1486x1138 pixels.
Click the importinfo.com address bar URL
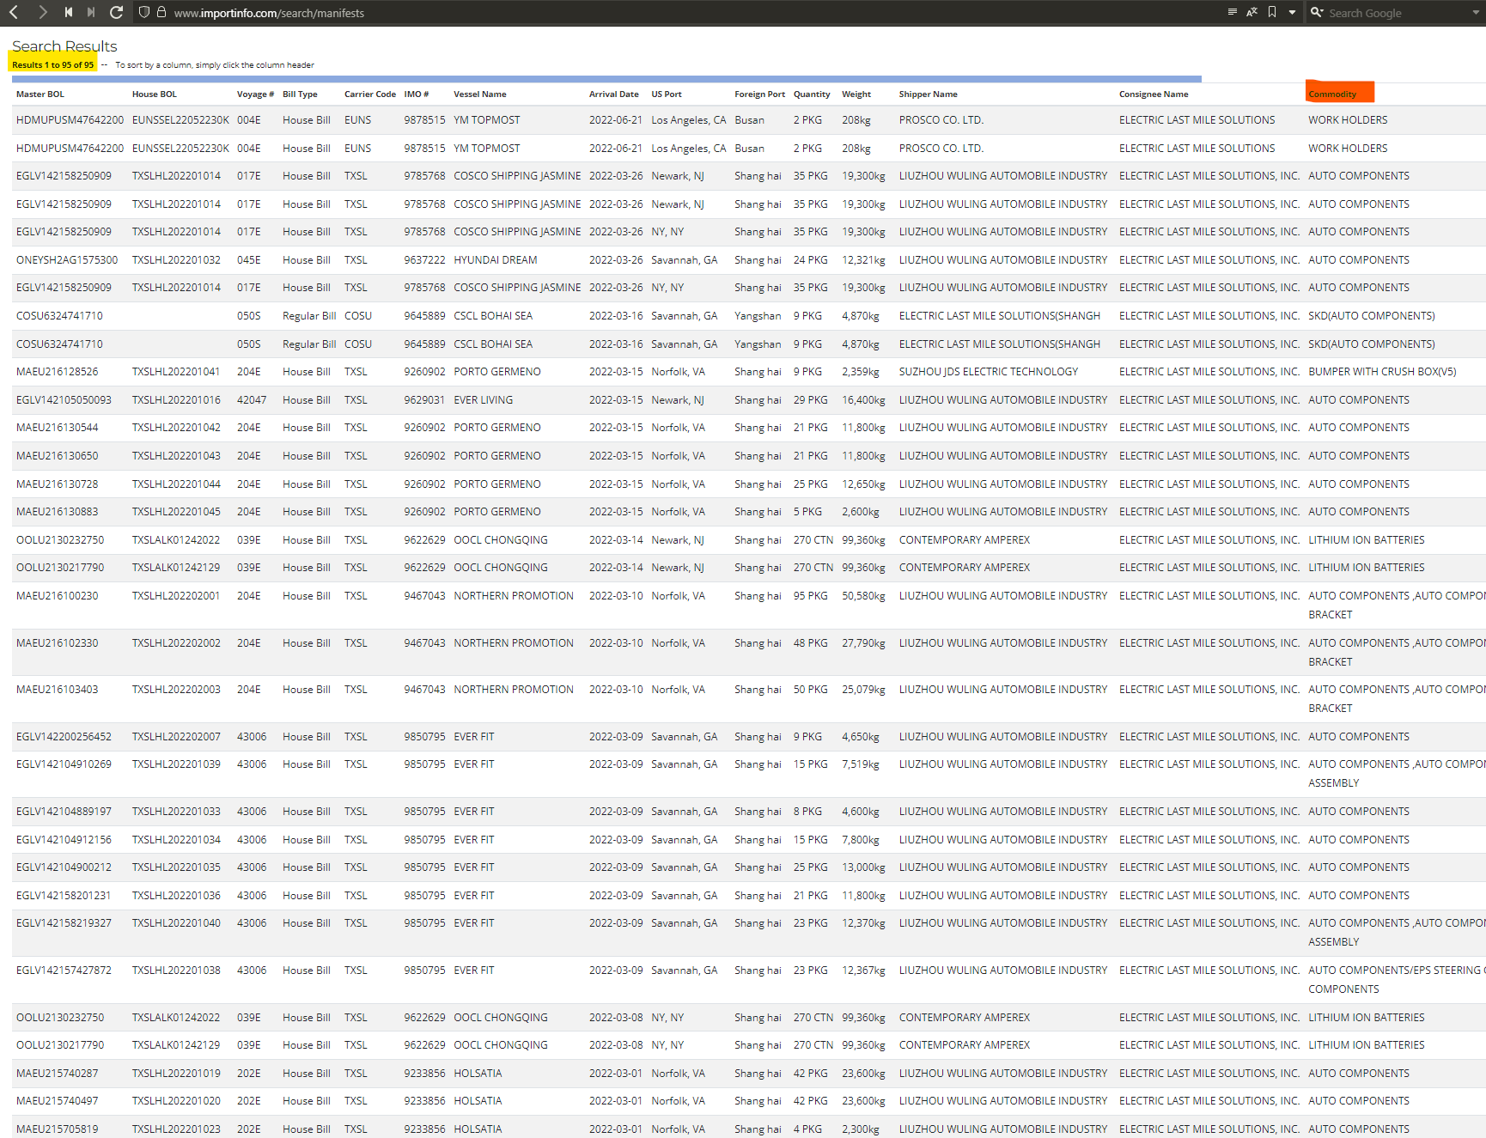point(269,13)
